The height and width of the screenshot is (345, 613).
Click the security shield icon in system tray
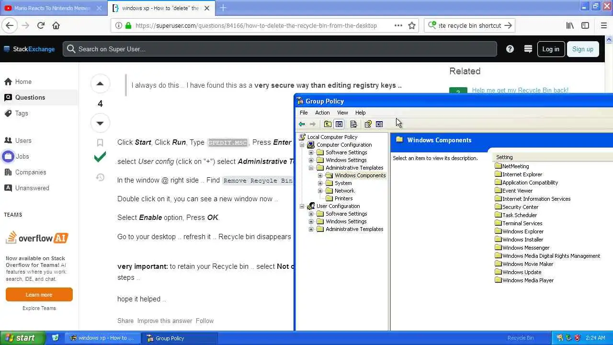click(x=578, y=338)
